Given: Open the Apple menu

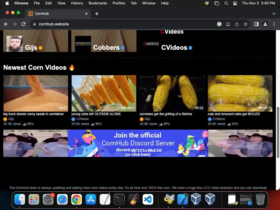Looking at the screenshot, I should click(7, 3).
